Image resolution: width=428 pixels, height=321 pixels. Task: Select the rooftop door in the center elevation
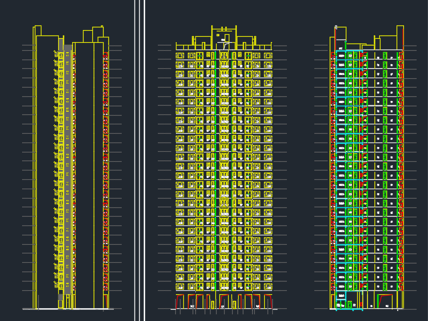coord(227,38)
